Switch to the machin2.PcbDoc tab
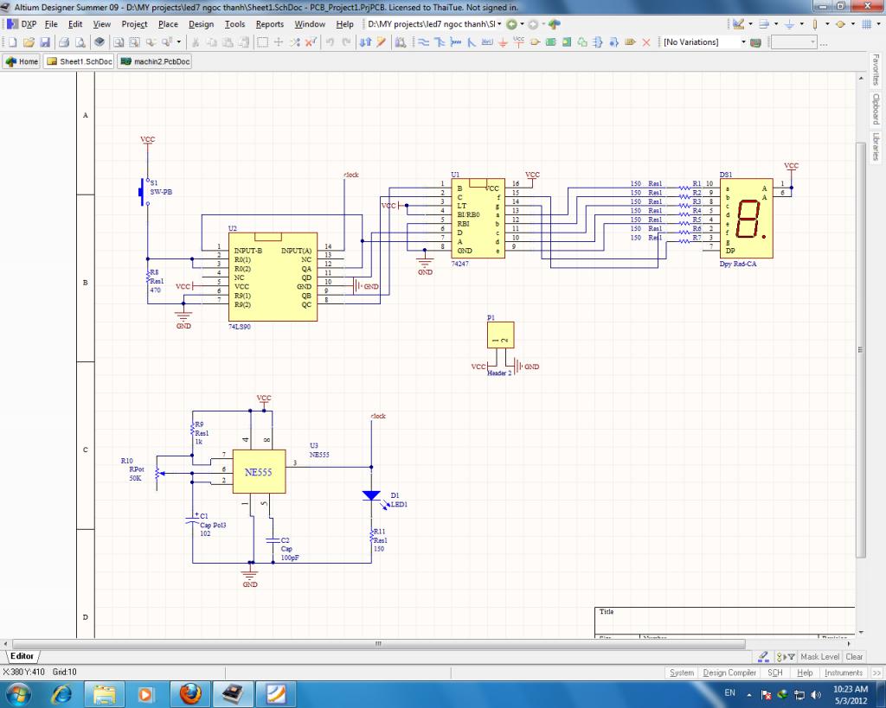The height and width of the screenshot is (708, 886). pyautogui.click(x=155, y=61)
